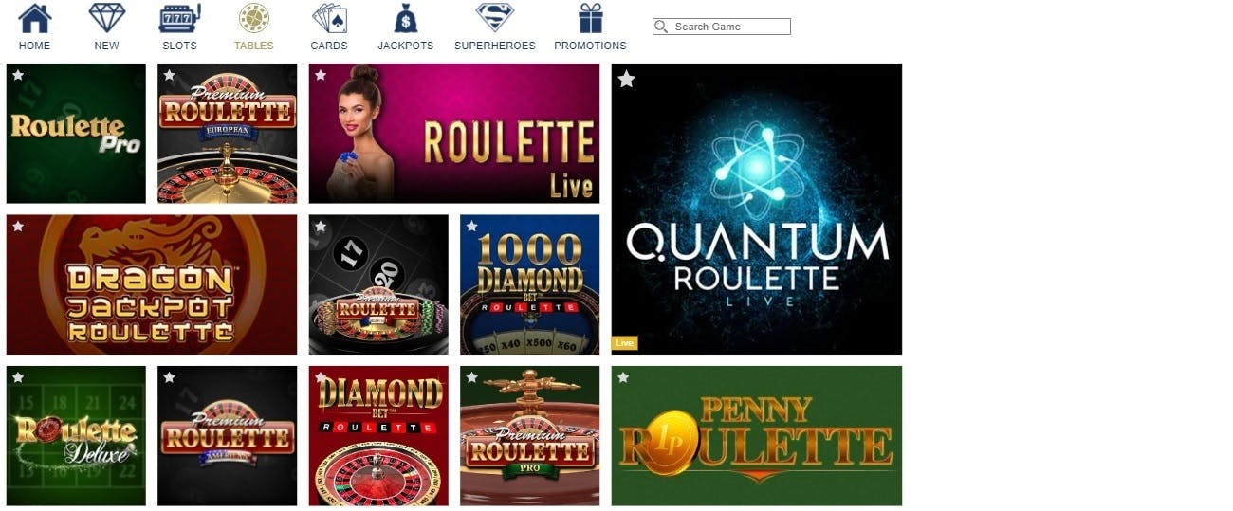The height and width of the screenshot is (511, 1233).
Task: Open the New games diamond icon
Action: 107,18
